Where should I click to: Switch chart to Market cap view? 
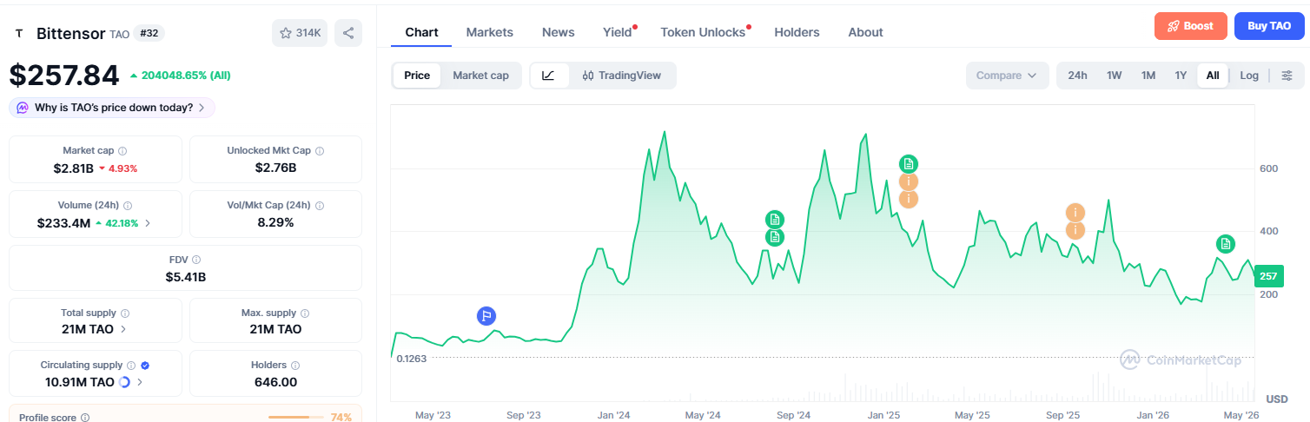pyautogui.click(x=480, y=76)
